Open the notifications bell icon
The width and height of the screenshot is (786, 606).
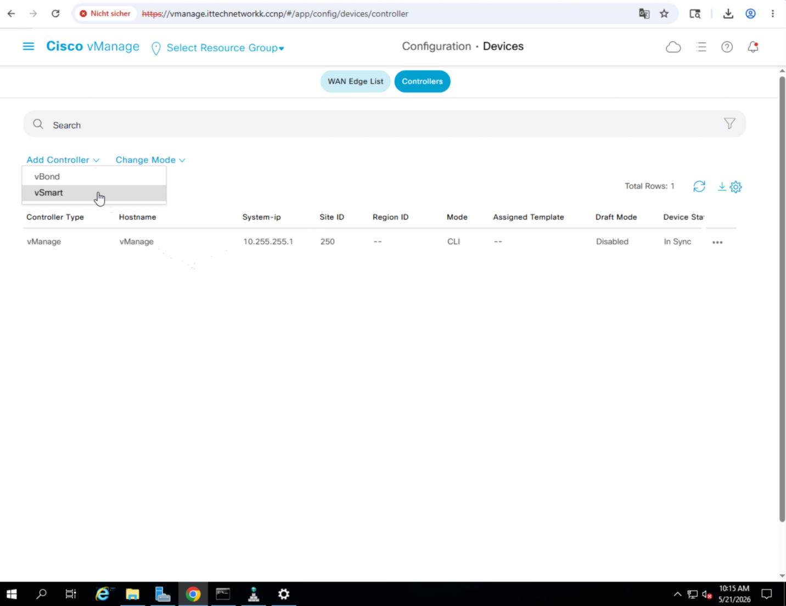(753, 47)
